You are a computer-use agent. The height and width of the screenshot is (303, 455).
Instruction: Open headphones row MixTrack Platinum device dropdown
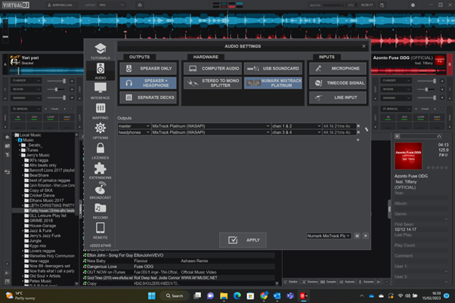[x=211, y=132]
